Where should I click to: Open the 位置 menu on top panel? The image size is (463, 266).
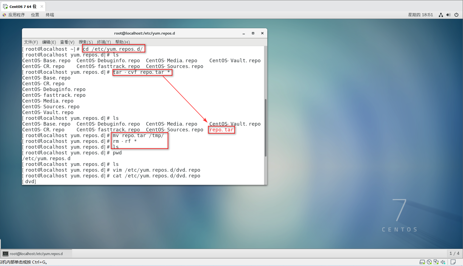[x=35, y=15]
